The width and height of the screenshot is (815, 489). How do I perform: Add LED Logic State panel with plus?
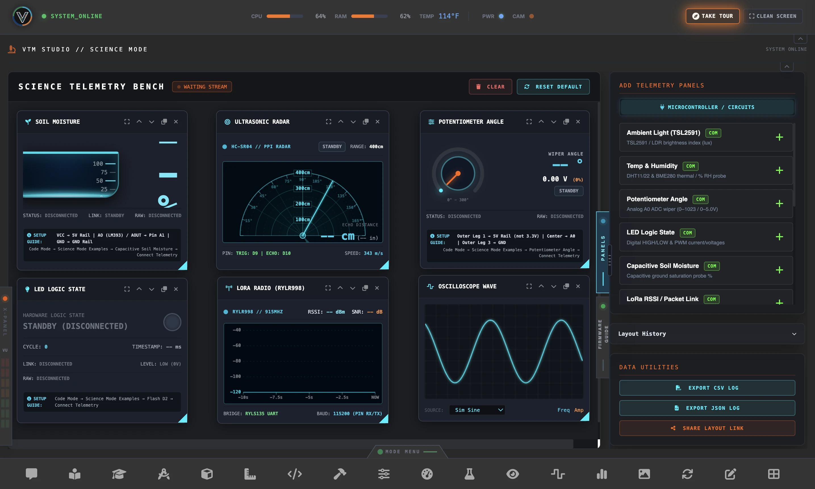[x=780, y=237]
